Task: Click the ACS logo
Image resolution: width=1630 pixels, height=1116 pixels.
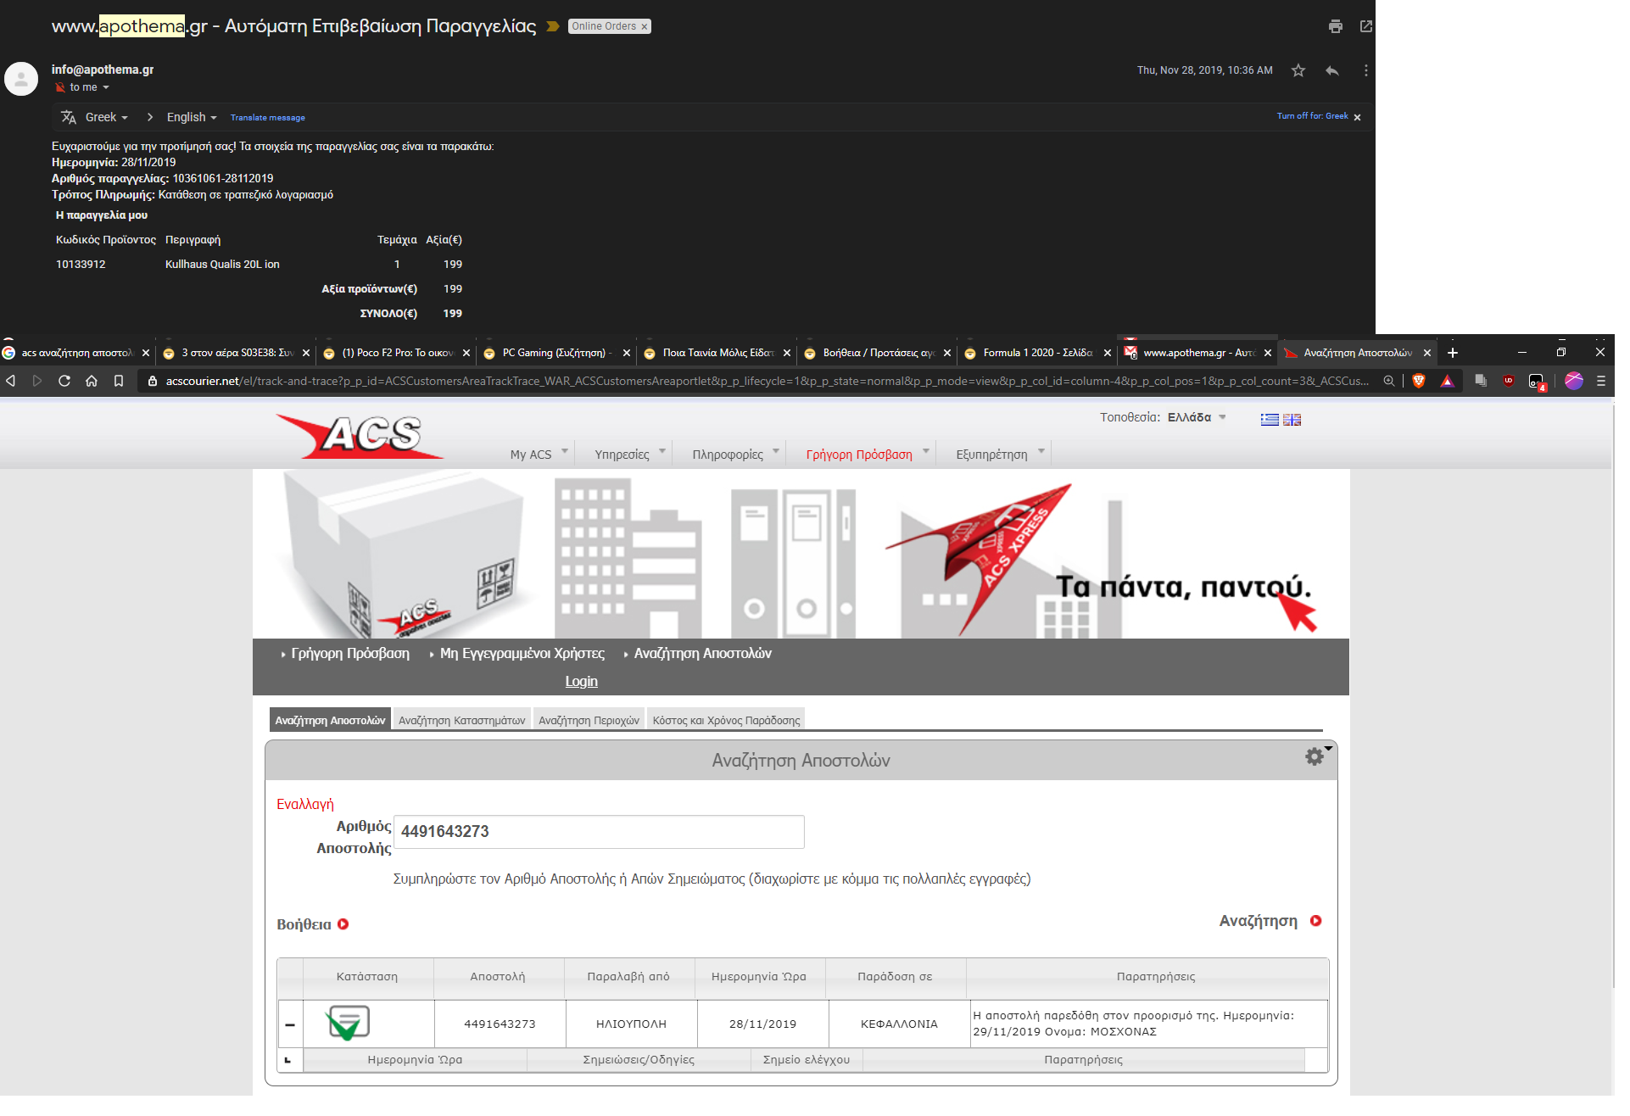Action: (x=360, y=435)
